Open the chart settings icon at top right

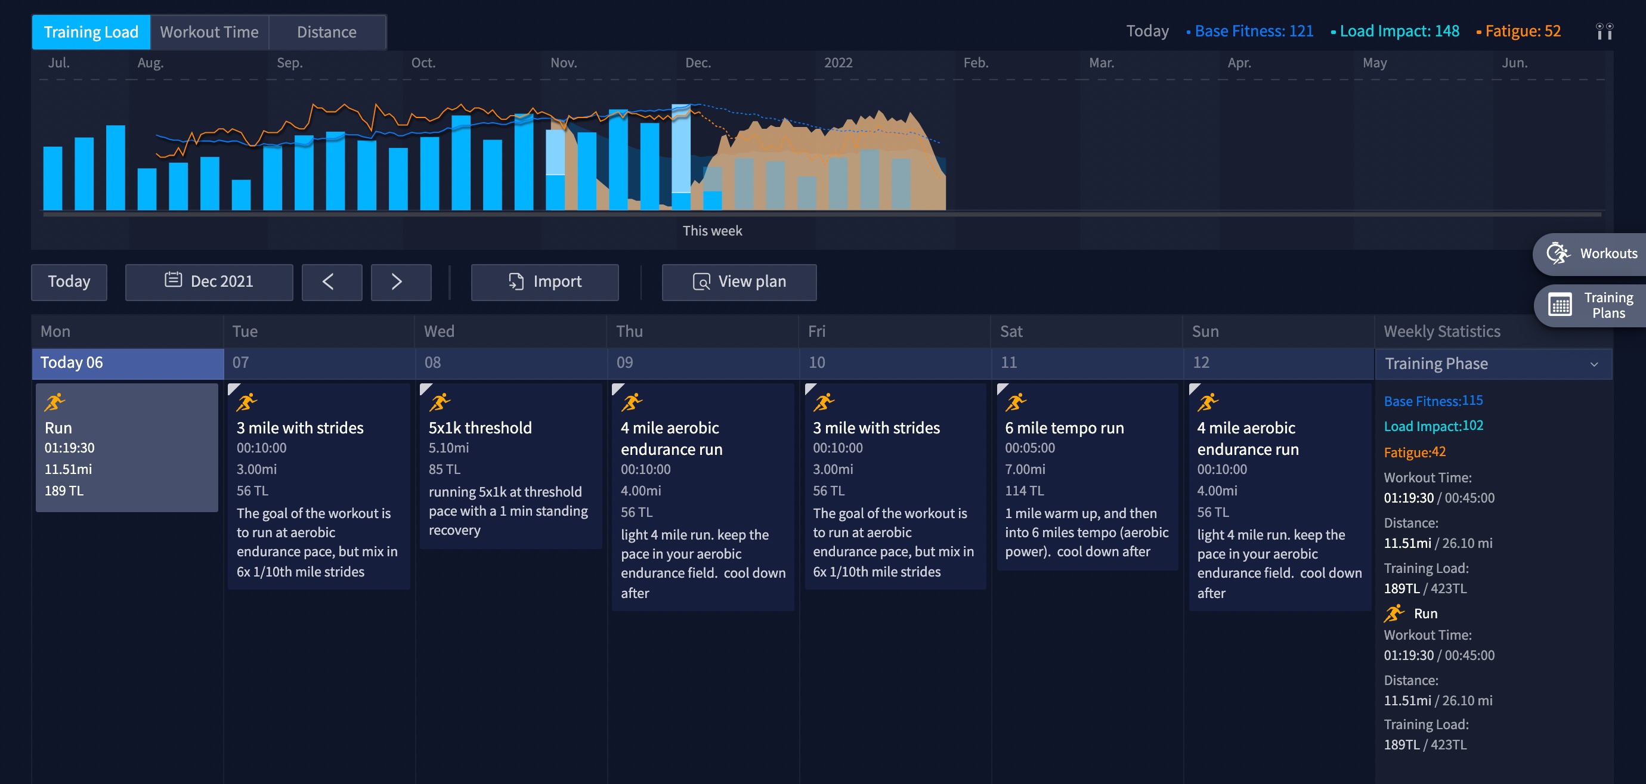[1604, 30]
